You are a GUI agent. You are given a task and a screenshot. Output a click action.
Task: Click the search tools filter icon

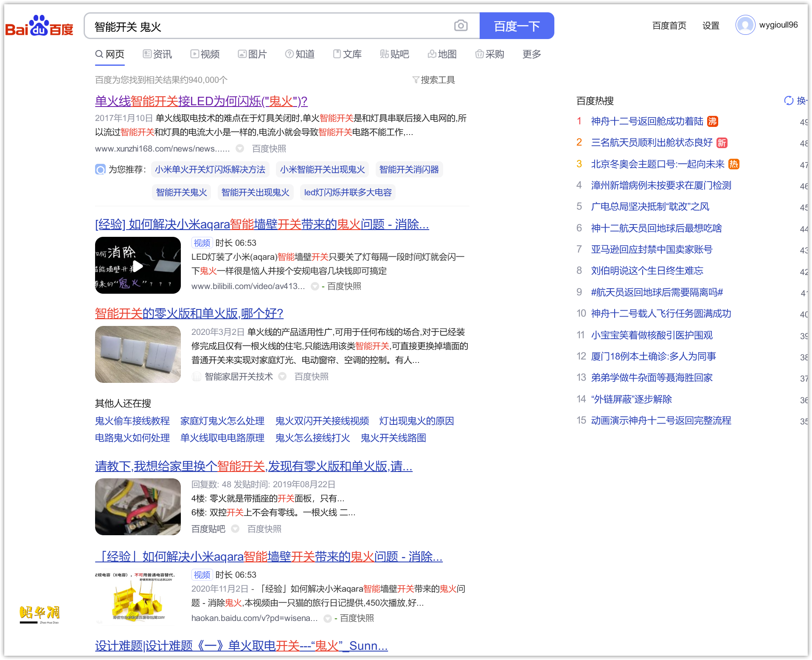tap(416, 80)
